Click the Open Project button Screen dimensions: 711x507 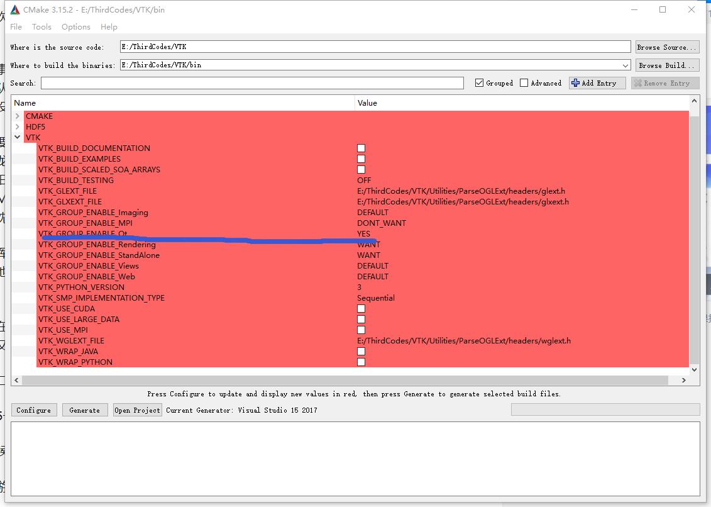[x=138, y=410]
